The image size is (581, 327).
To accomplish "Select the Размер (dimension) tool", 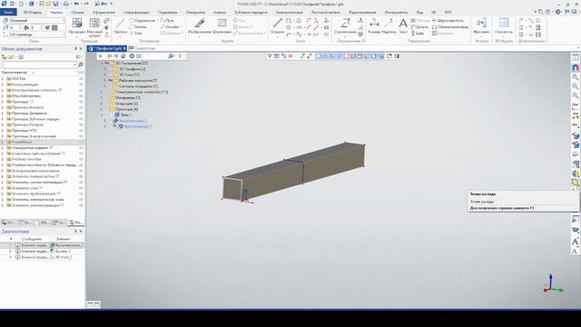I will [374, 26].
